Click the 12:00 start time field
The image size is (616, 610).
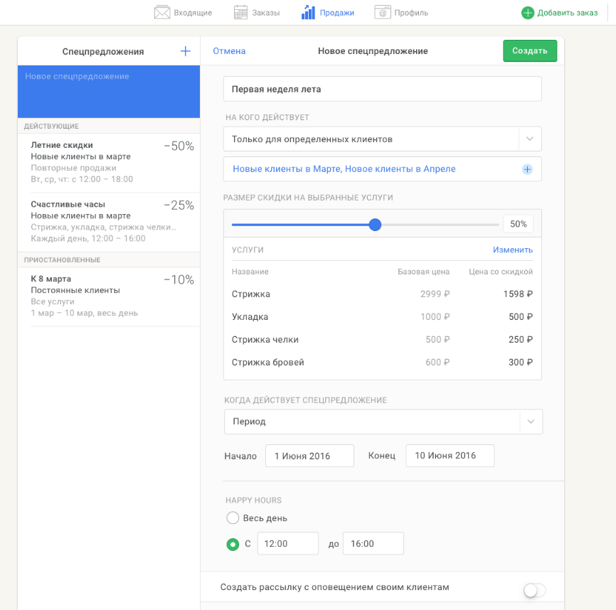288,544
